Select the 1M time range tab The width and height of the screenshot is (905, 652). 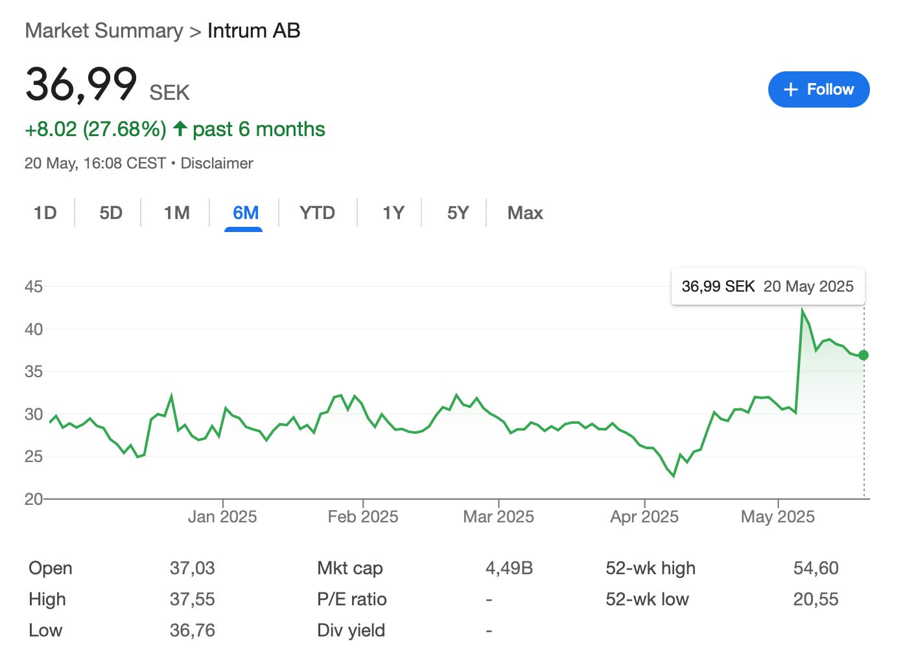pos(176,213)
